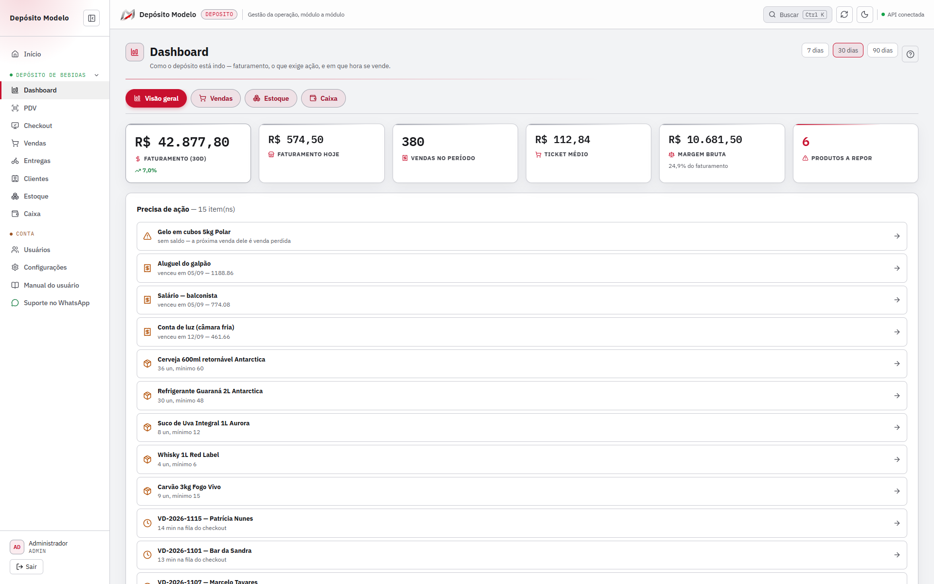Switch to the Estoque tab
Image resolution: width=934 pixels, height=584 pixels.
[271, 98]
